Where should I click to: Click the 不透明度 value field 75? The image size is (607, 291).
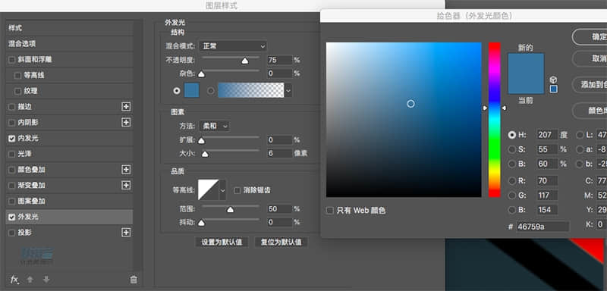pyautogui.click(x=279, y=60)
